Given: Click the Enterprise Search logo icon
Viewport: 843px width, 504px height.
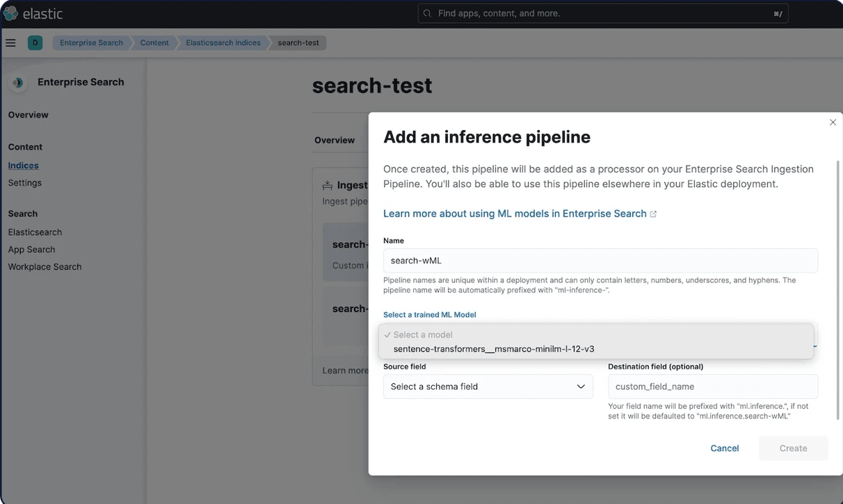Looking at the screenshot, I should click(x=17, y=82).
